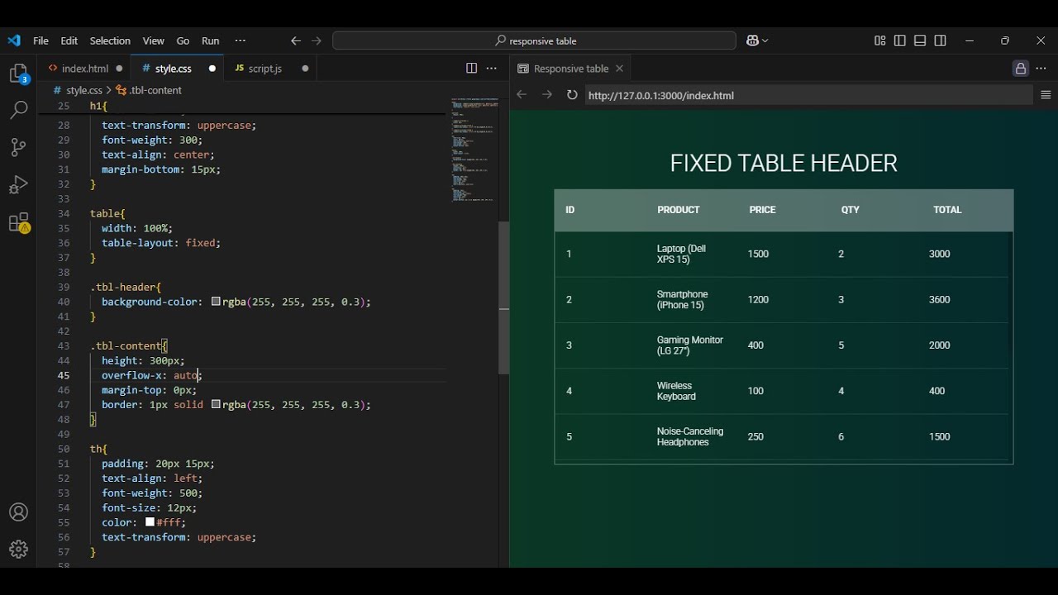Viewport: 1058px width, 595px height.
Task: Open the Run and Debug view
Action: tap(19, 184)
